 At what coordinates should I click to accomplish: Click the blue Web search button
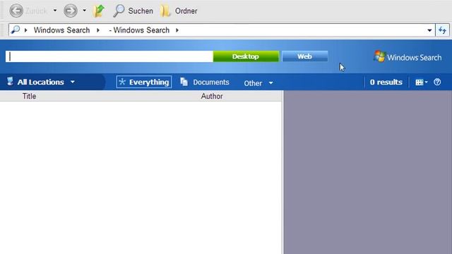coord(304,56)
